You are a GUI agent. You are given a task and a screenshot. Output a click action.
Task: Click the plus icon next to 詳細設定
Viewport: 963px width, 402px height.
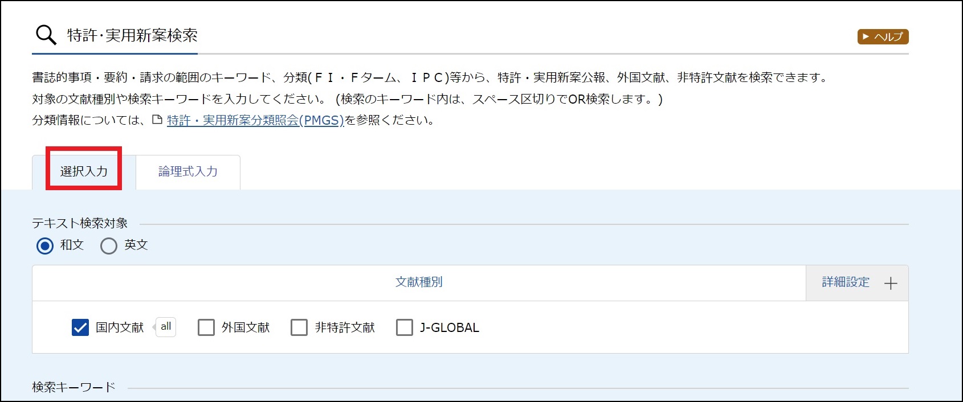pos(891,283)
